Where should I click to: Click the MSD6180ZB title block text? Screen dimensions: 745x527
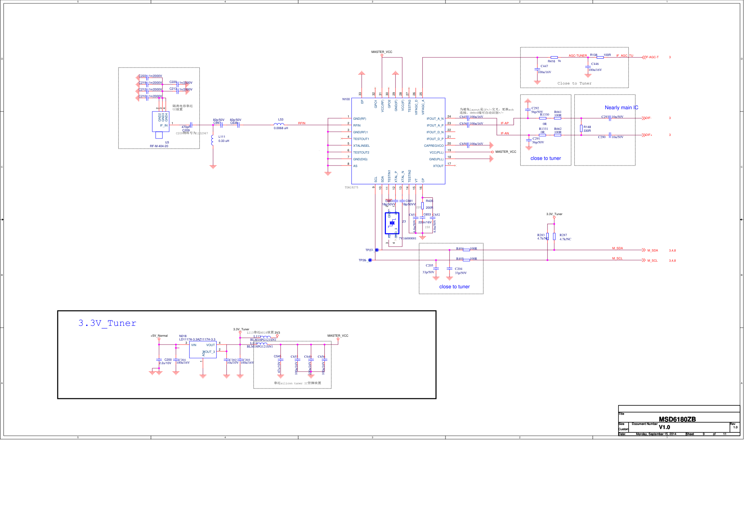677,419
